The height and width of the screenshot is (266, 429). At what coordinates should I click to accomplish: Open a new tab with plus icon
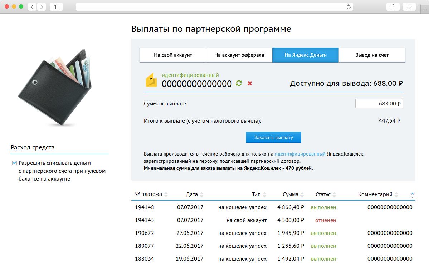click(425, 9)
